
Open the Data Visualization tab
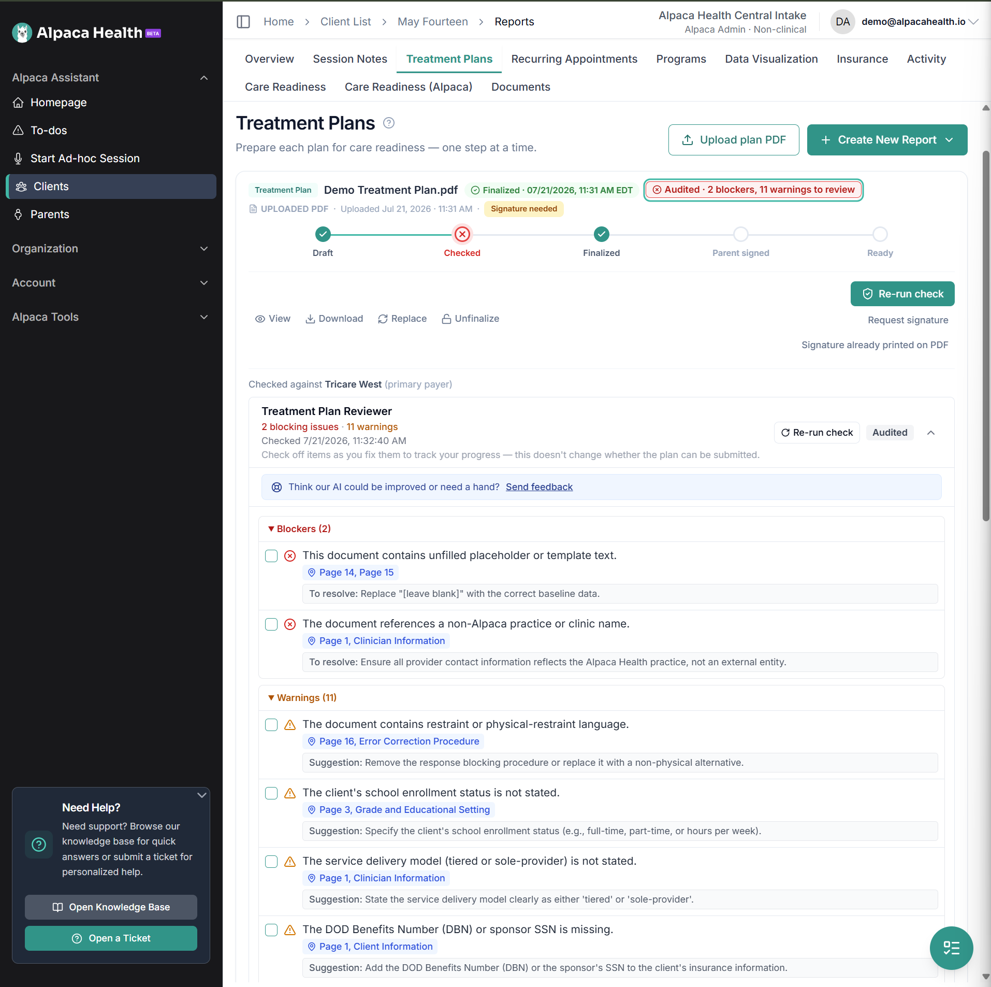pos(771,59)
